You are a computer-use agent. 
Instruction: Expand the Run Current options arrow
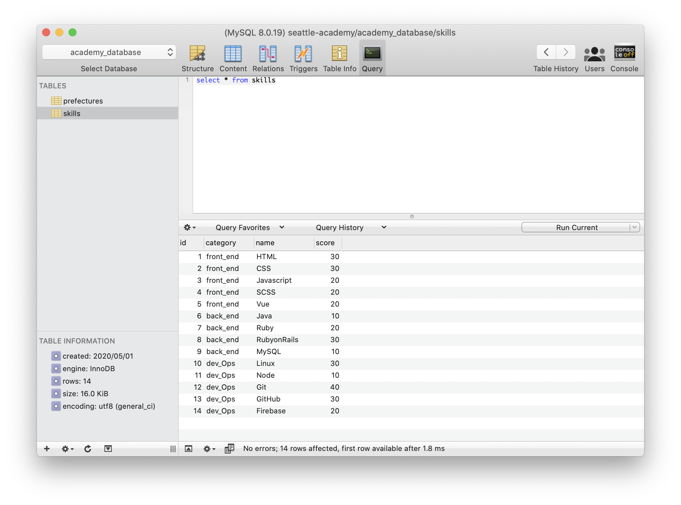[x=634, y=227]
